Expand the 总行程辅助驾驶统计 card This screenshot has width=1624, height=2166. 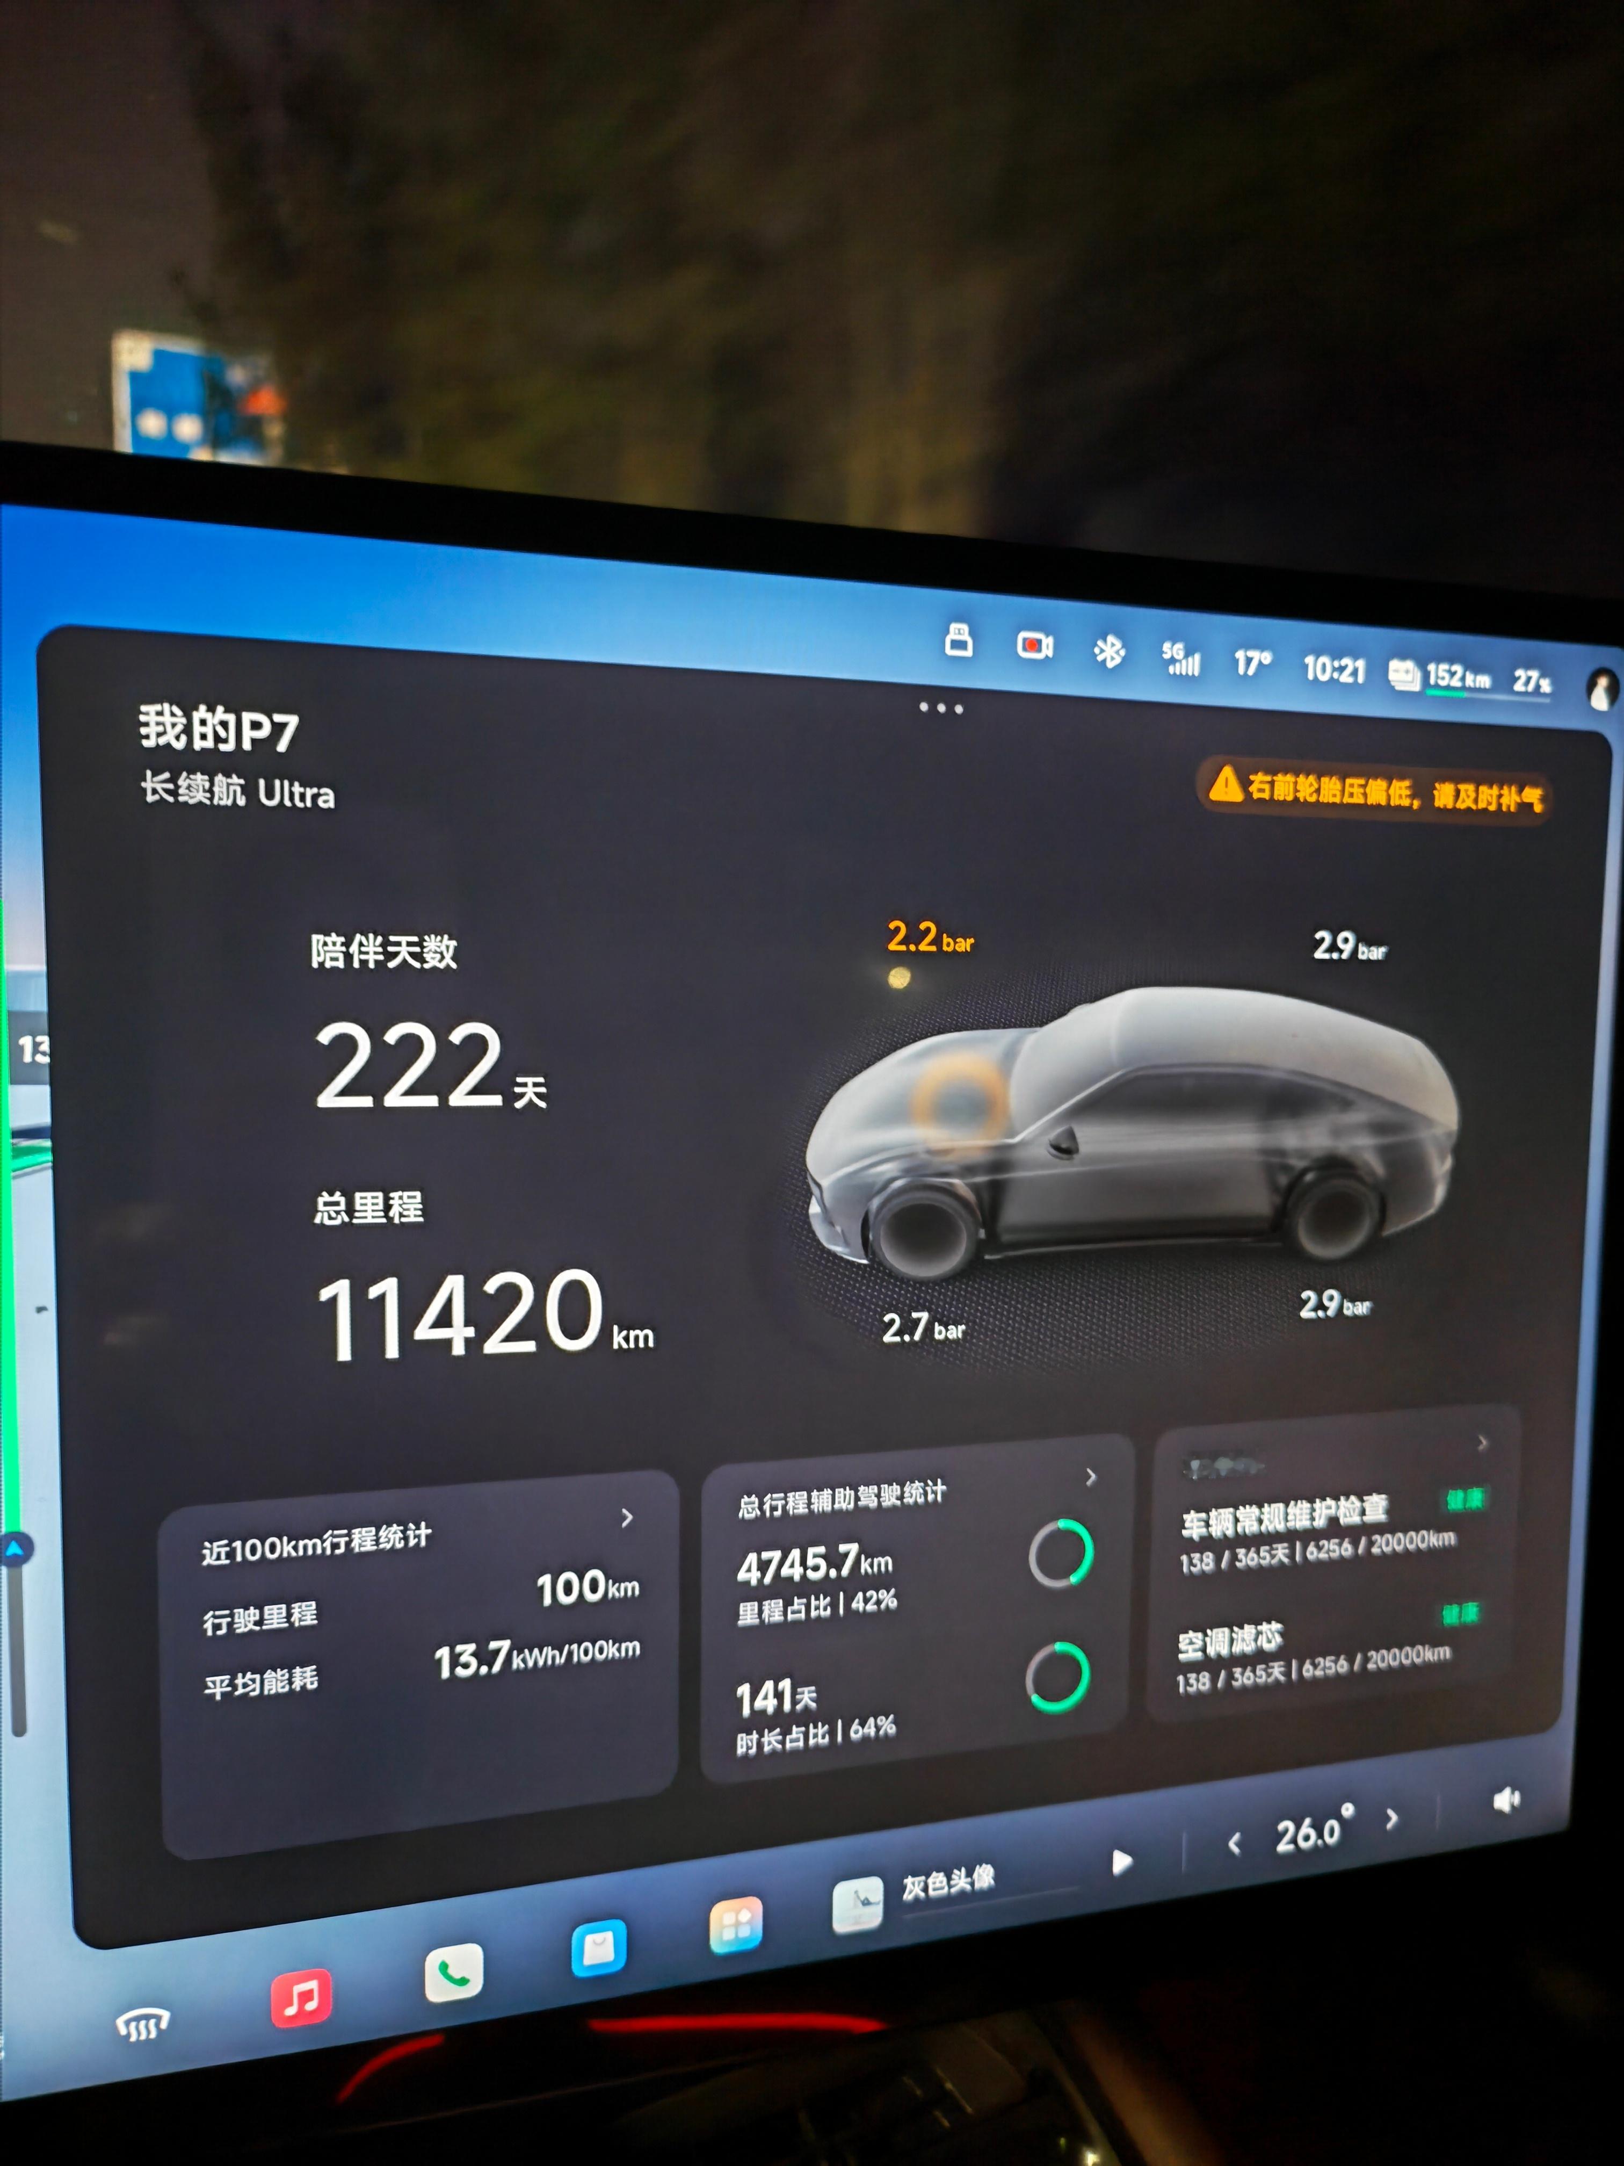coord(1091,1477)
